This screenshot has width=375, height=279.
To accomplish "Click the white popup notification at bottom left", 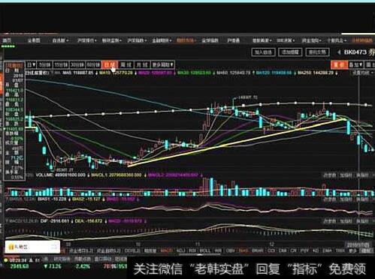I will pyautogui.click(x=32, y=247).
